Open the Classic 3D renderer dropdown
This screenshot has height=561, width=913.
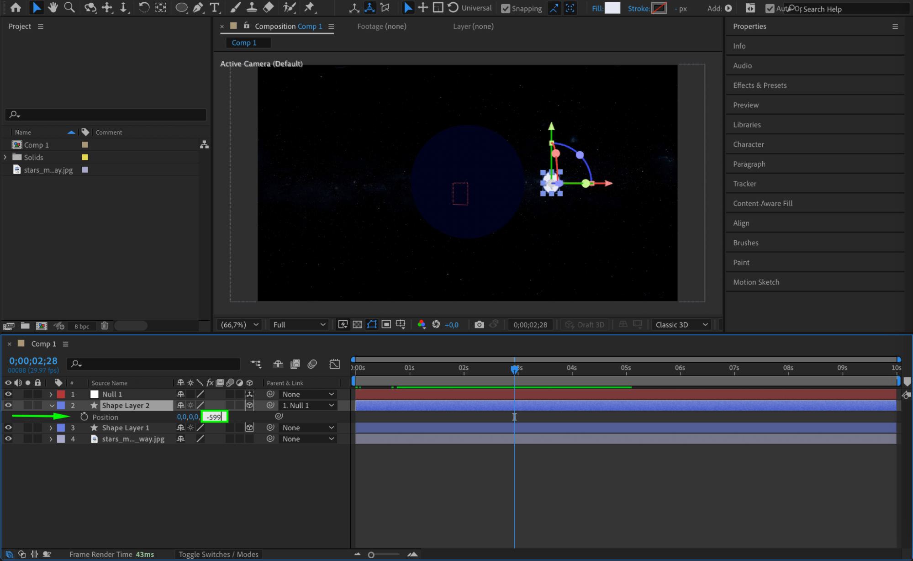click(681, 324)
